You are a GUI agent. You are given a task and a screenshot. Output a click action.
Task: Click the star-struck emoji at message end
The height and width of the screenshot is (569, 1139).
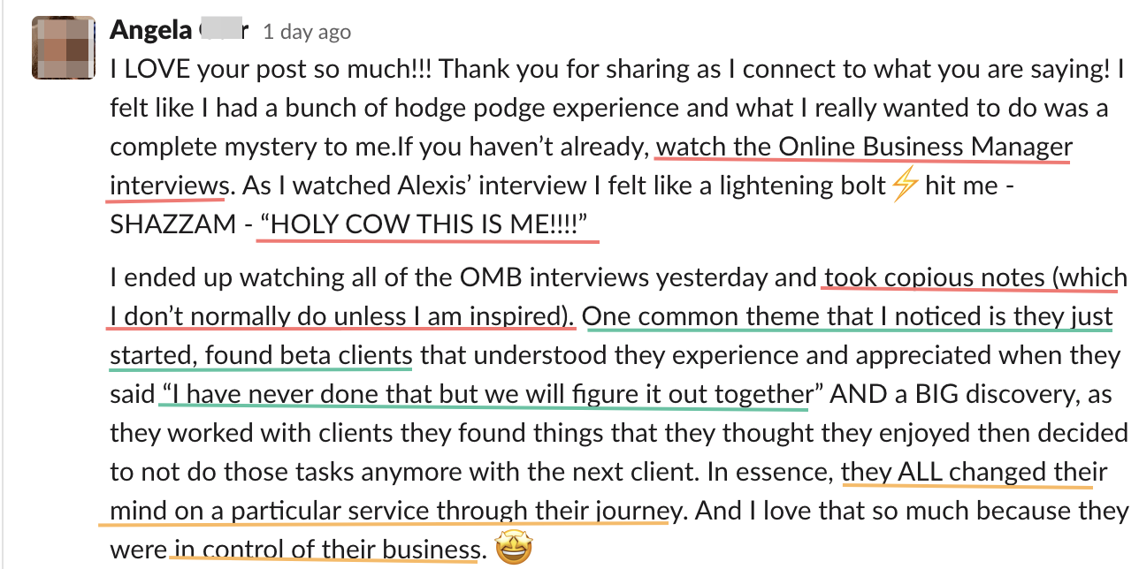pos(512,550)
